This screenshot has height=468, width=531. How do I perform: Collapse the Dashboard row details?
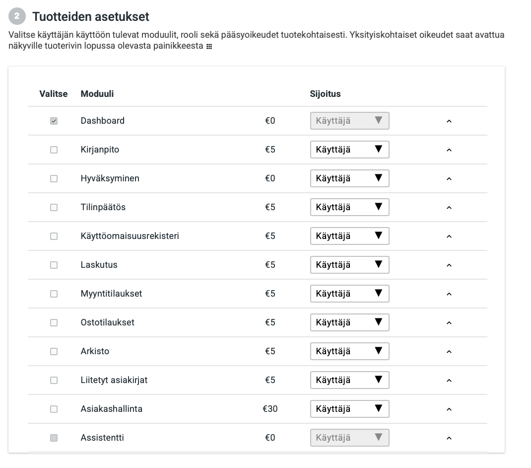449,120
